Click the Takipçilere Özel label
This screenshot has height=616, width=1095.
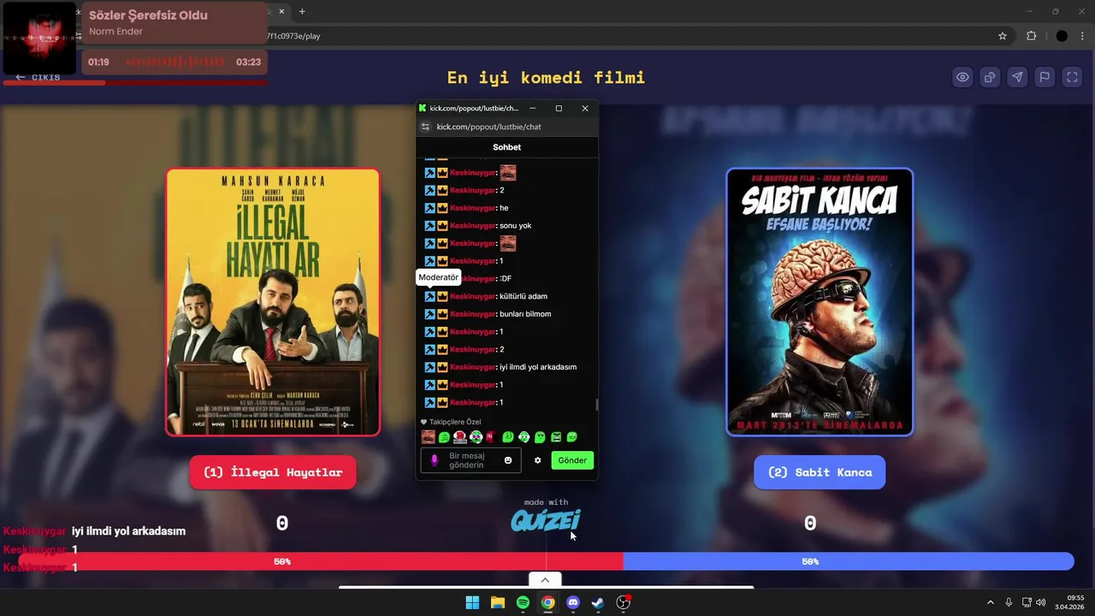coord(455,422)
